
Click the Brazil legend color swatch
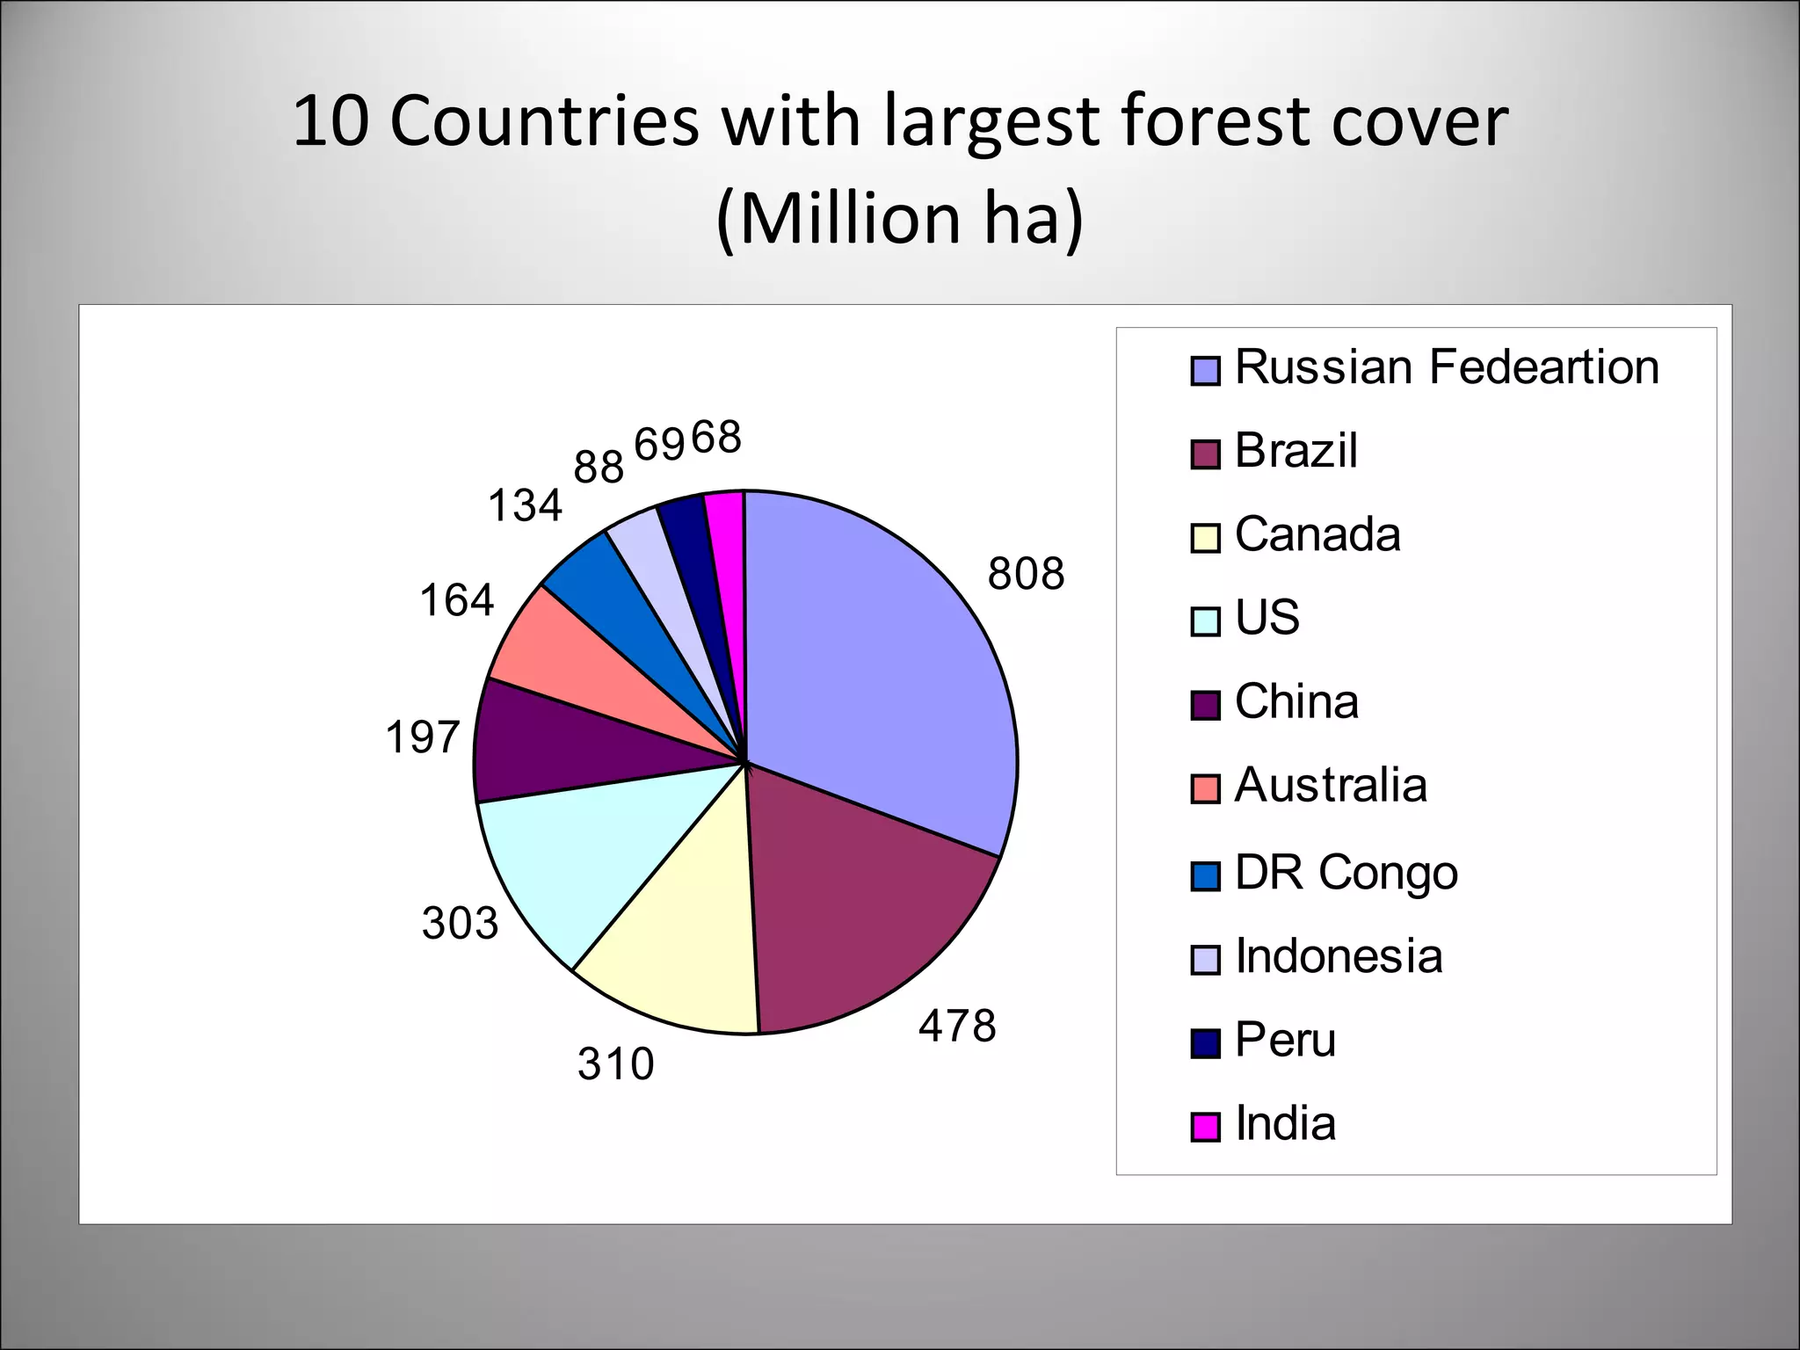pyautogui.click(x=1205, y=454)
